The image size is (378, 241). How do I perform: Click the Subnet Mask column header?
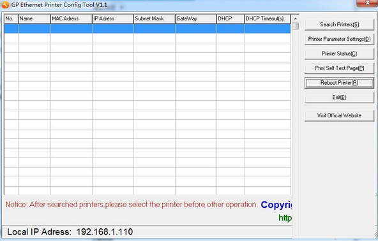[x=155, y=18]
